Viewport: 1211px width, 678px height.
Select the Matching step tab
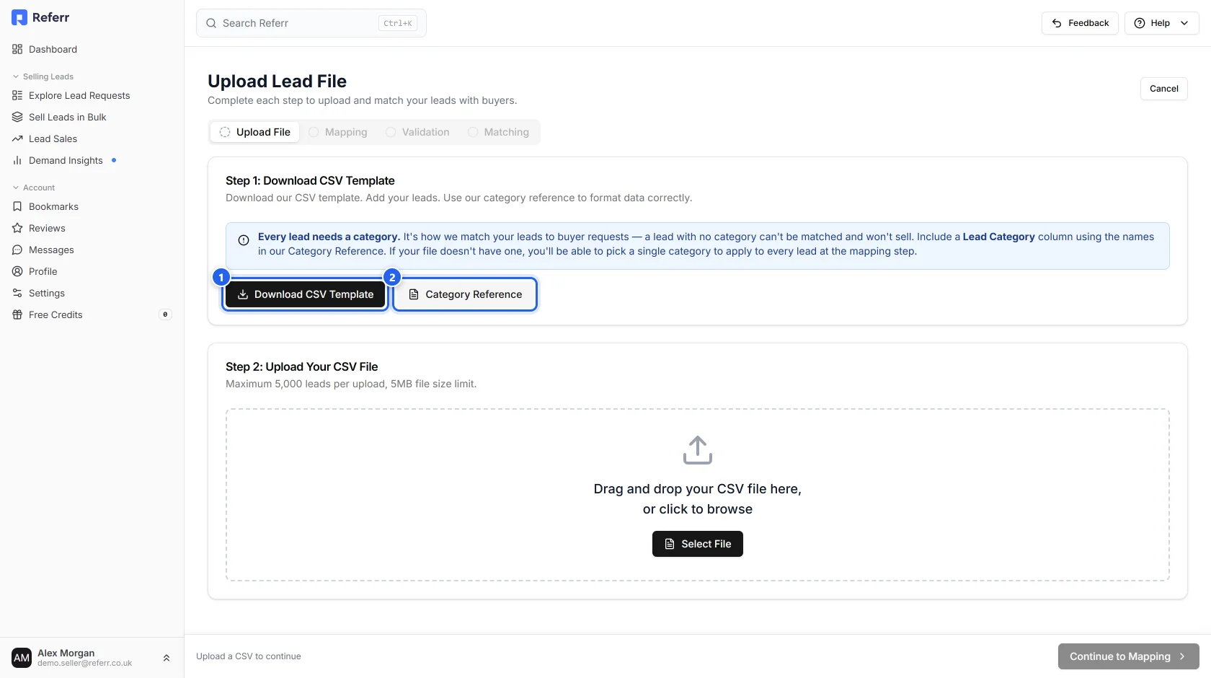pyautogui.click(x=499, y=132)
